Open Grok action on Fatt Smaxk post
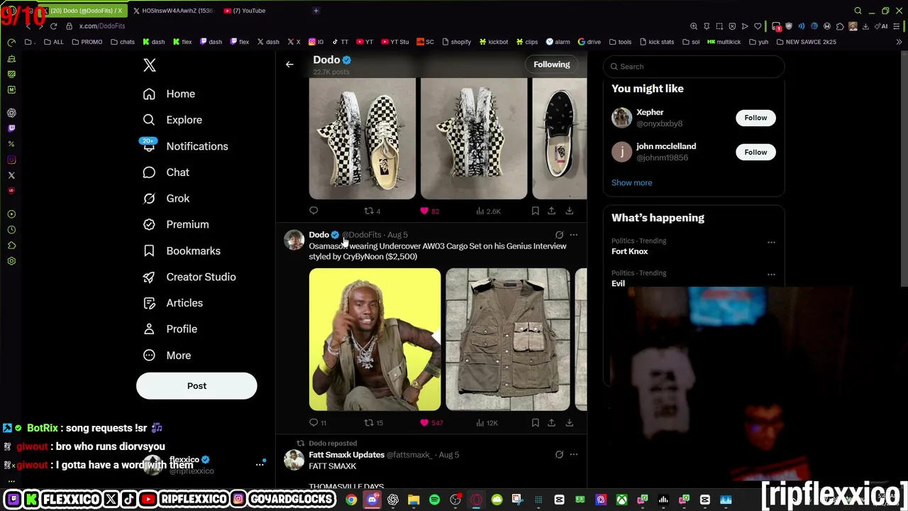The image size is (908, 511). 559,455
